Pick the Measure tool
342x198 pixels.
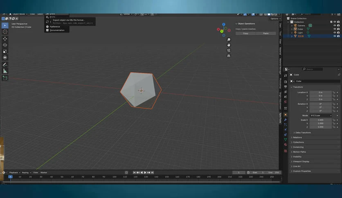(5, 71)
